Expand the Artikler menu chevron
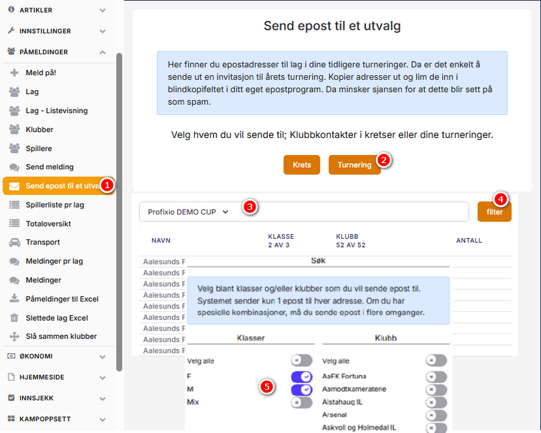Image resolution: width=541 pixels, height=433 pixels. pyautogui.click(x=103, y=10)
